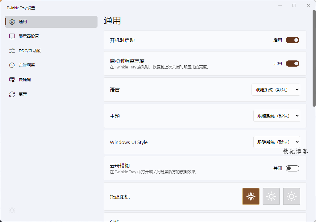Maximize the Twinkle Tray settings window
This screenshot has width=316, height=222.
(x=294, y=6)
